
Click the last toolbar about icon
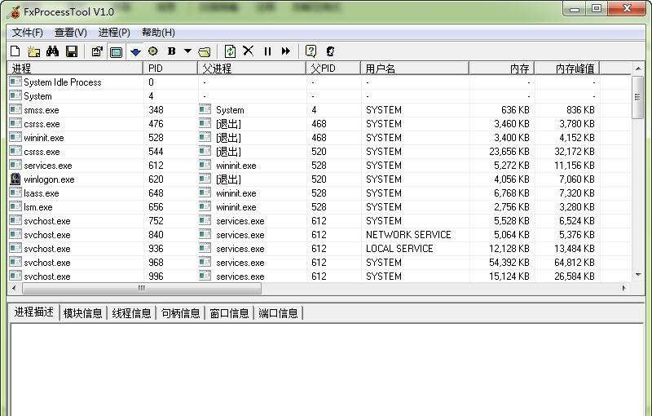330,51
